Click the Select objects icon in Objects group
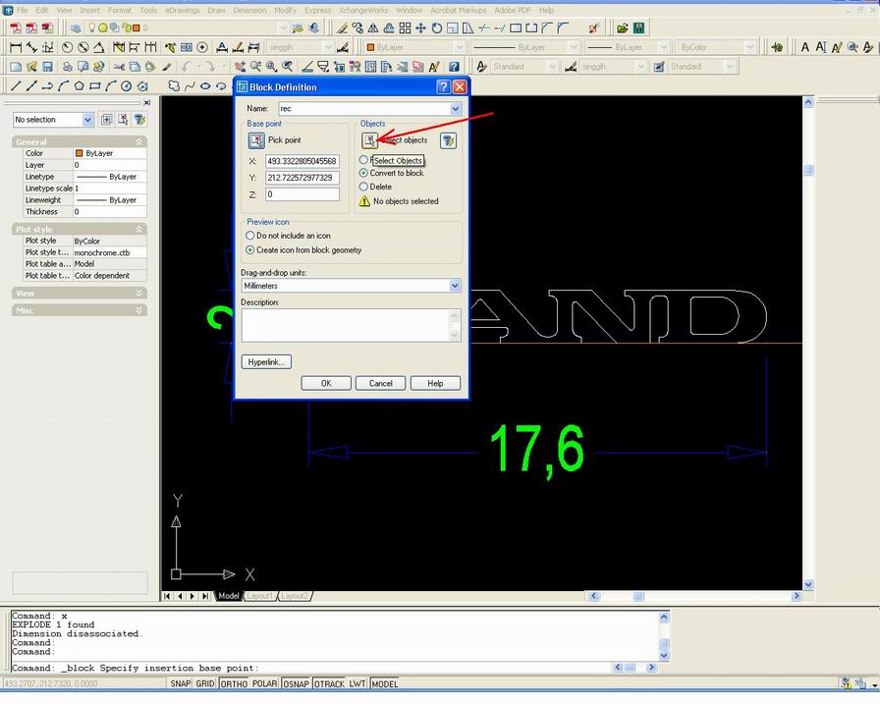Image resolution: width=880 pixels, height=704 pixels. [x=368, y=140]
